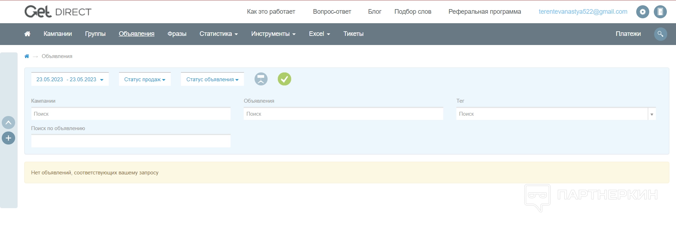
Task: Focus the Кампании search field
Action: [x=131, y=114]
